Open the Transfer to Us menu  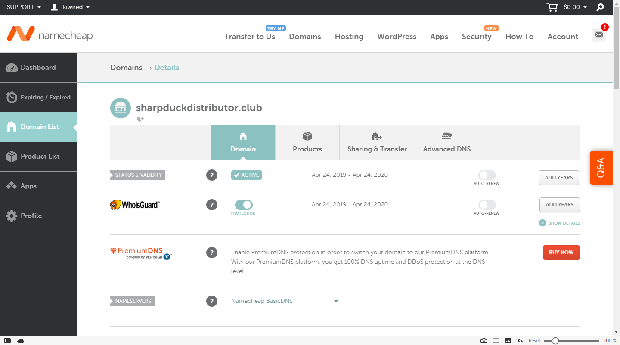click(250, 37)
